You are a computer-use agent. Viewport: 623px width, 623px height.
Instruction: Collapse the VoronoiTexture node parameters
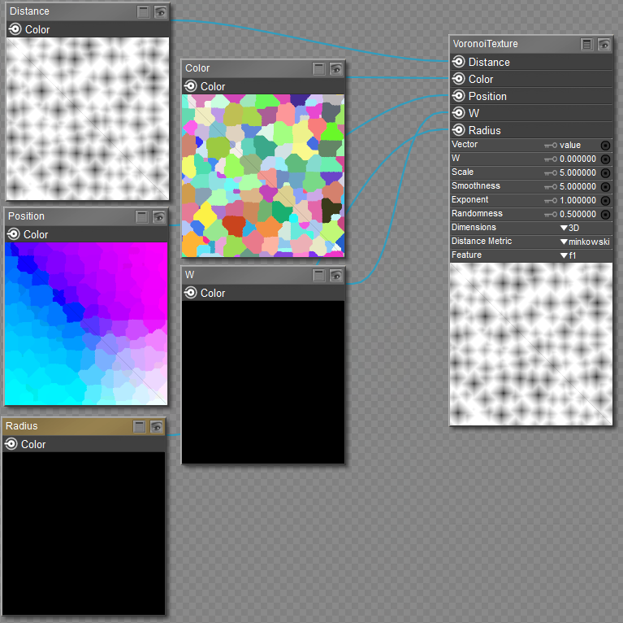coord(586,45)
